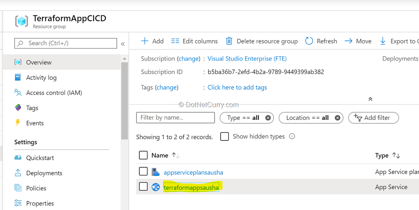Click the appserviceplansausha App Service plan icon
The height and width of the screenshot is (210, 419).
point(155,172)
